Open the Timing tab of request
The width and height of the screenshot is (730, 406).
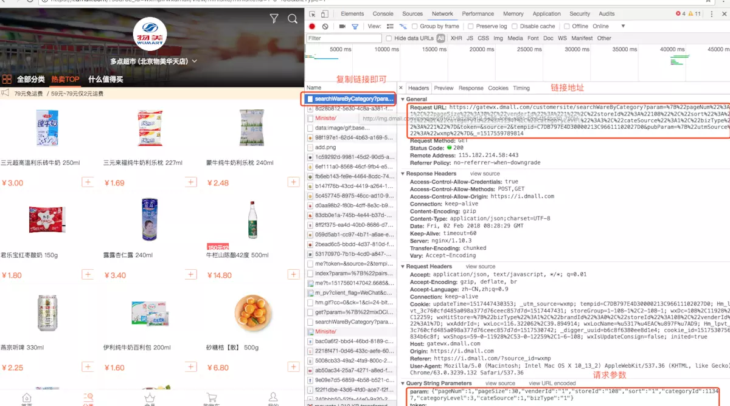521,88
